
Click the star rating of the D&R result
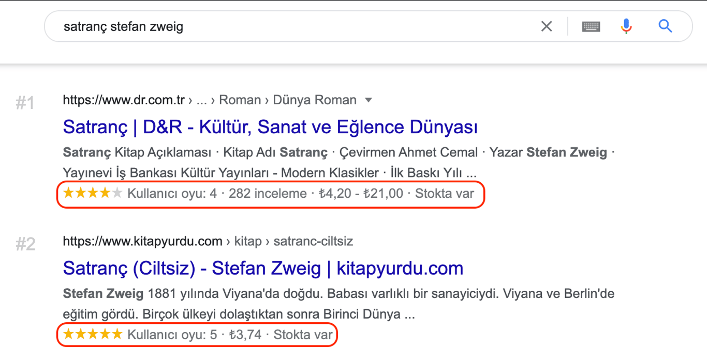(92, 193)
